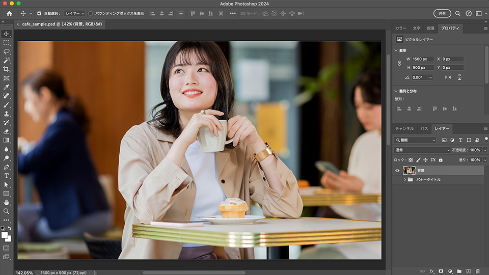This screenshot has width=489, height=275.
Task: Open the blend mode 通常 dropdown
Action: click(422, 150)
